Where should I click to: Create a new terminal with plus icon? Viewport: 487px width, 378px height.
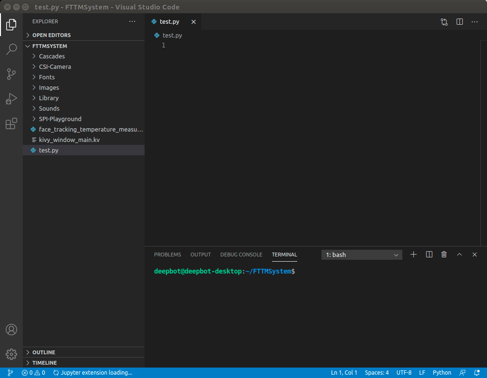[x=413, y=255]
